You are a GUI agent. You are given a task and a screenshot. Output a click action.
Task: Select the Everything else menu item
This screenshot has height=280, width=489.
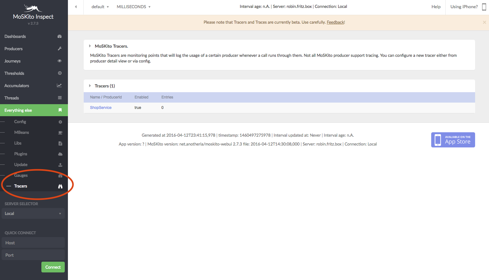click(x=34, y=110)
